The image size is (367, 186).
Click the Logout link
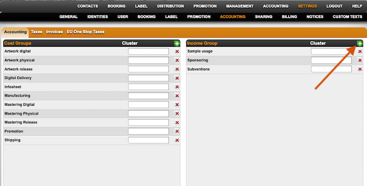[334, 6]
